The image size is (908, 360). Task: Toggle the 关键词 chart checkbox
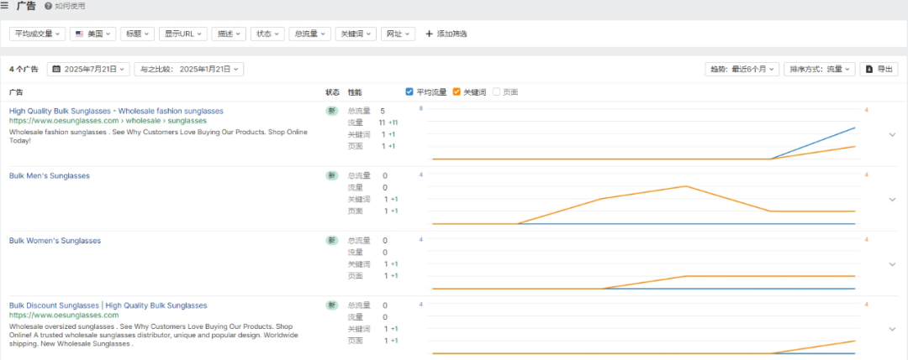point(457,91)
